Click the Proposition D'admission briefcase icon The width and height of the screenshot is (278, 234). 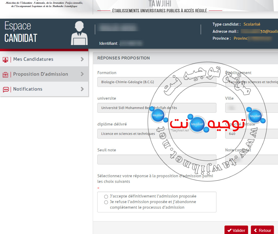5,74
